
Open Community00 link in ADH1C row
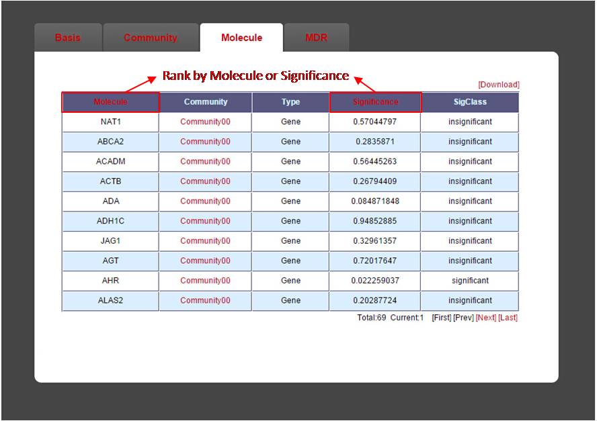click(x=205, y=221)
